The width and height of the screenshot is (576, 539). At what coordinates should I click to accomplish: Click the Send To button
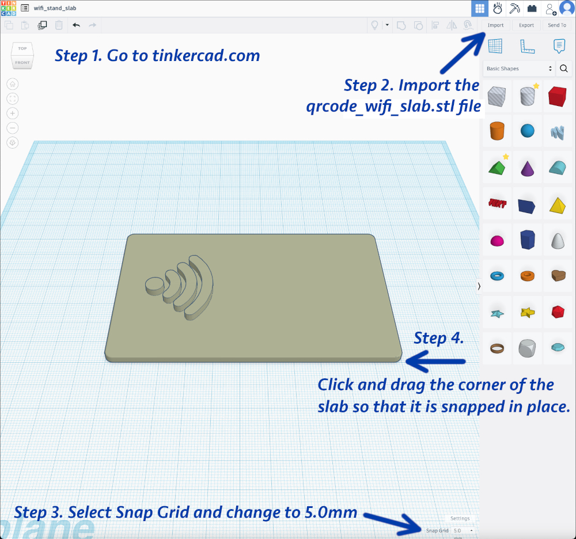[557, 25]
